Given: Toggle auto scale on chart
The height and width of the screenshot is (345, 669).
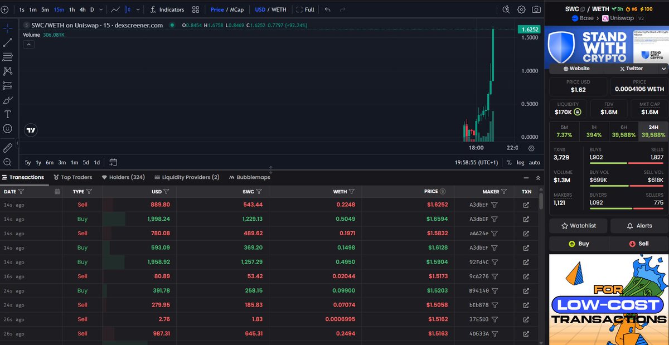Looking at the screenshot, I should tap(534, 162).
